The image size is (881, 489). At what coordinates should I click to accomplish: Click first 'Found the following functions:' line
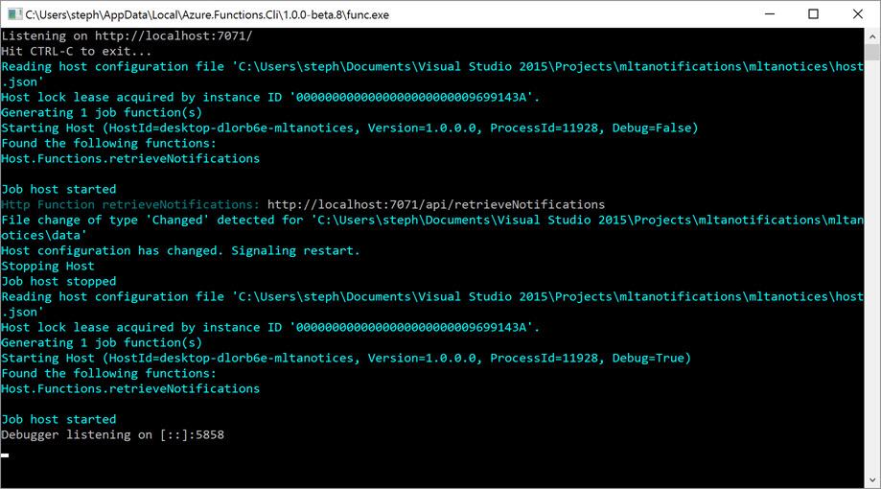109,143
